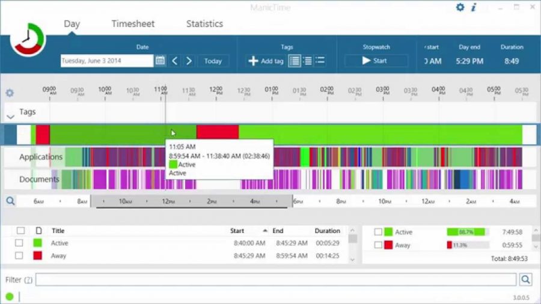This screenshot has width=541, height=304.
Task: Click the timeline settings gear icon
Action: coord(10,93)
